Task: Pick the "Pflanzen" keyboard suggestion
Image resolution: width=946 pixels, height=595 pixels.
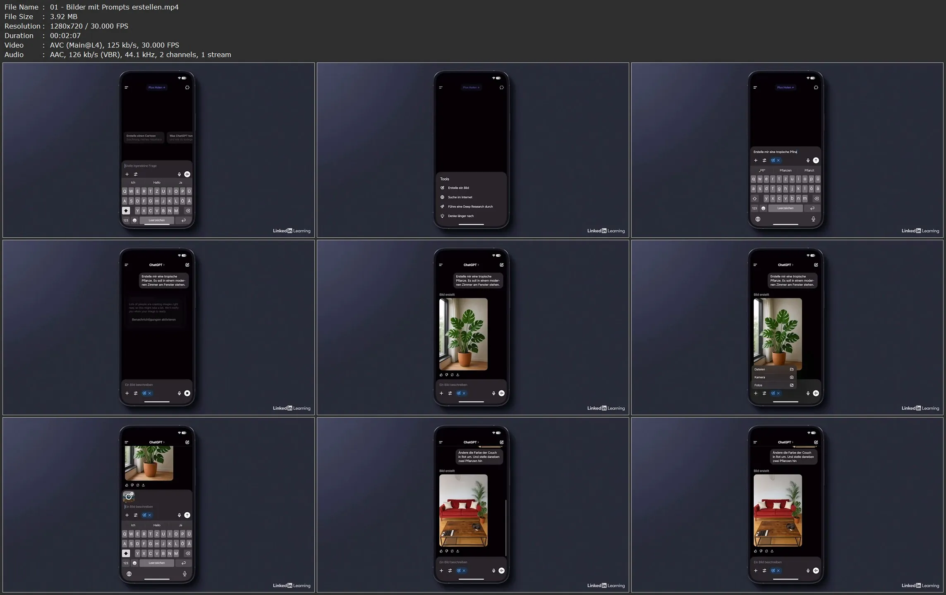Action: pos(786,170)
